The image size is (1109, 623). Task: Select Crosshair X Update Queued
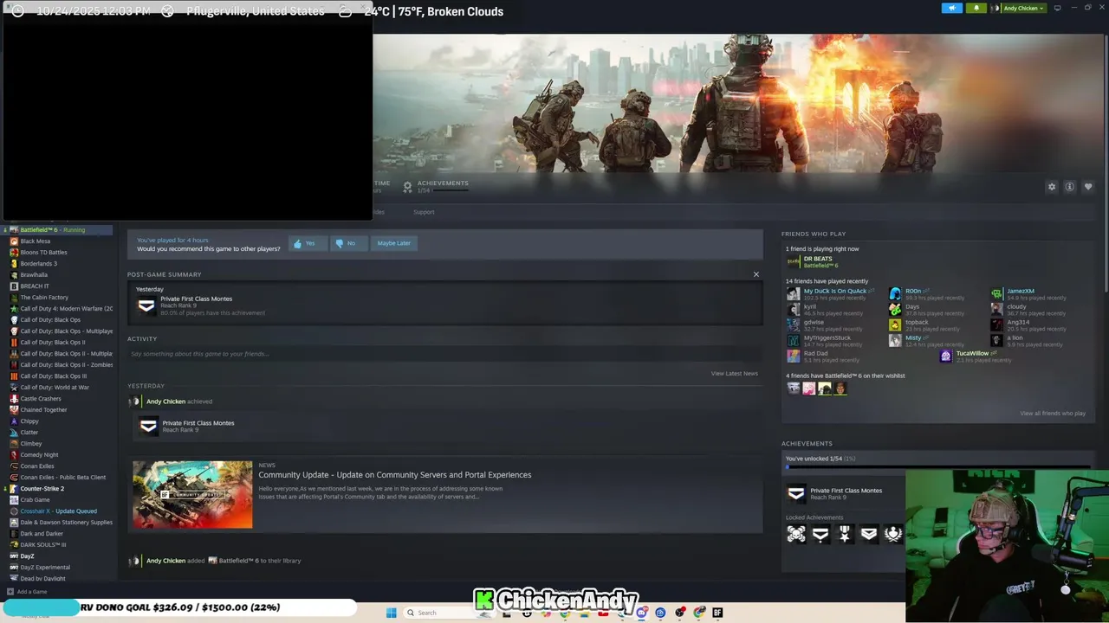pos(57,511)
